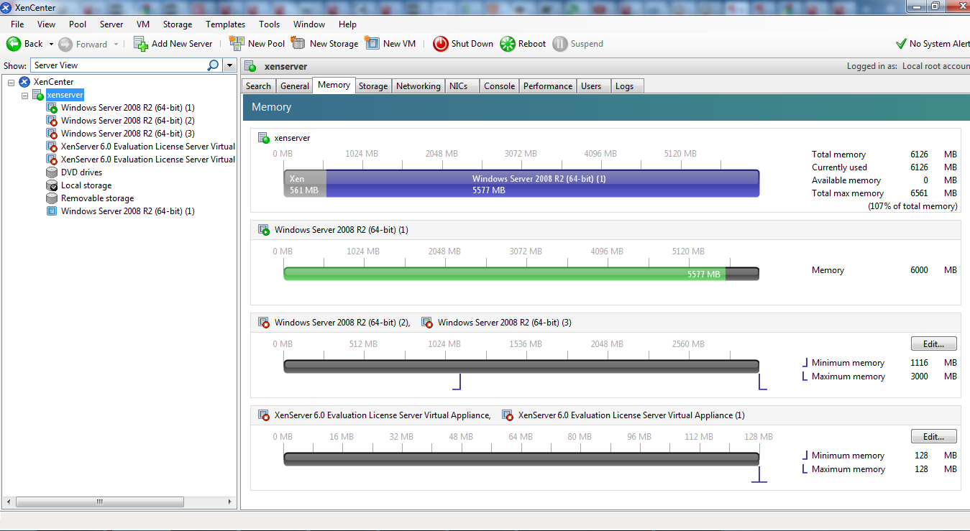Open the VM menu
970x531 pixels.
coord(143,24)
